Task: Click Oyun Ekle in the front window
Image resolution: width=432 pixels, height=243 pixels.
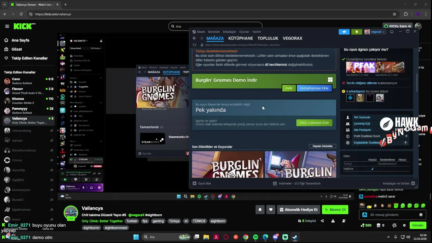Action: 202,183
